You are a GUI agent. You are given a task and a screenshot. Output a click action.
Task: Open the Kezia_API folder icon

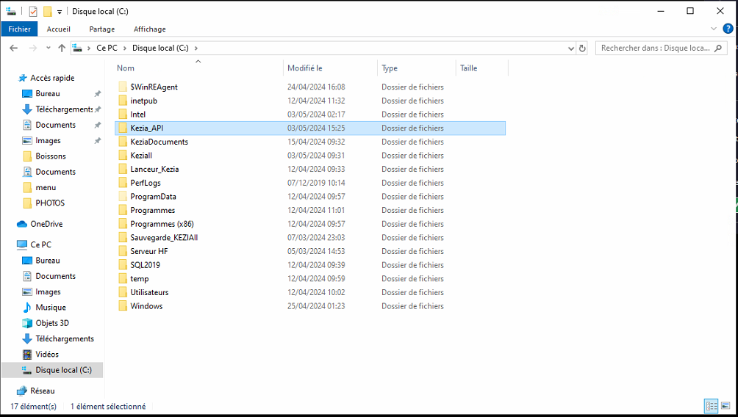(123, 128)
